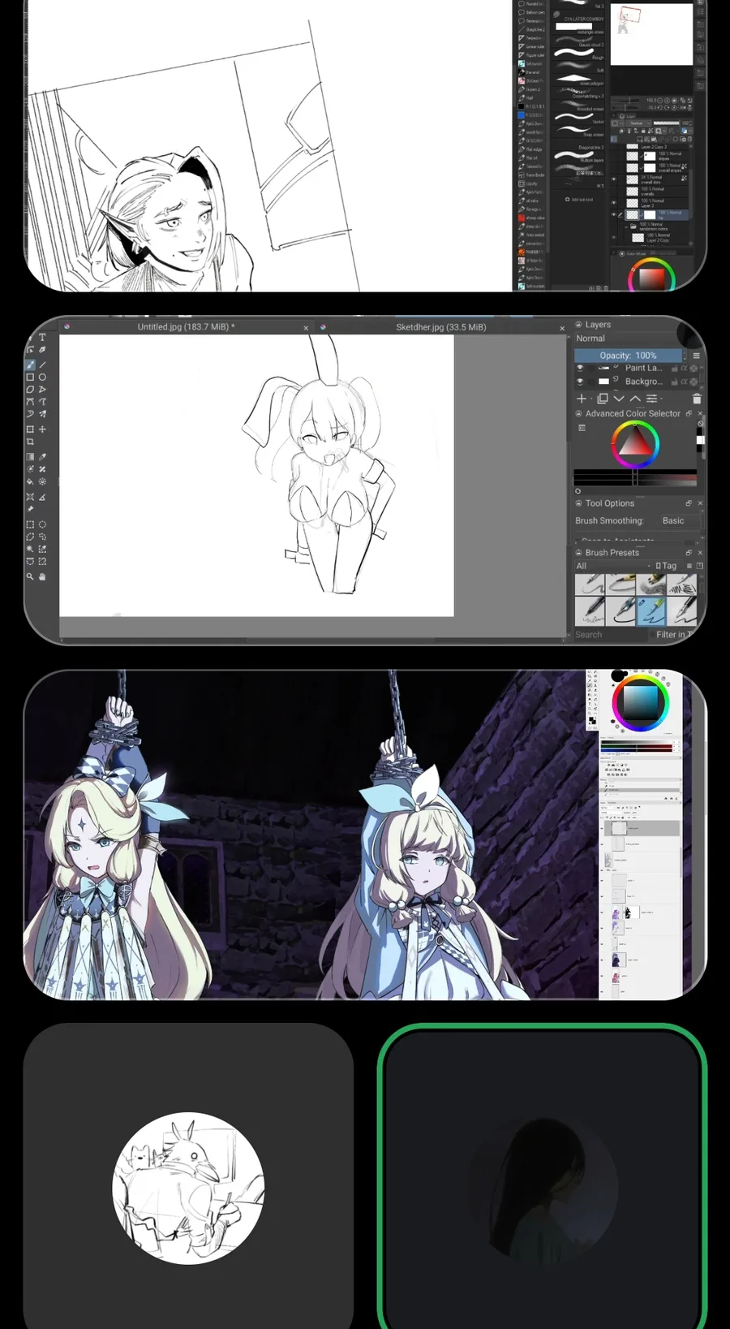
Task: Click Add sub tool in Clip Studio
Action: pyautogui.click(x=579, y=199)
